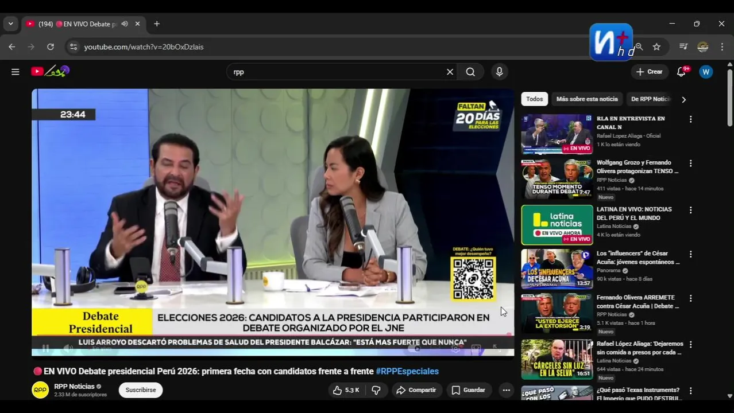Toggle theater mode in player

pos(476,348)
